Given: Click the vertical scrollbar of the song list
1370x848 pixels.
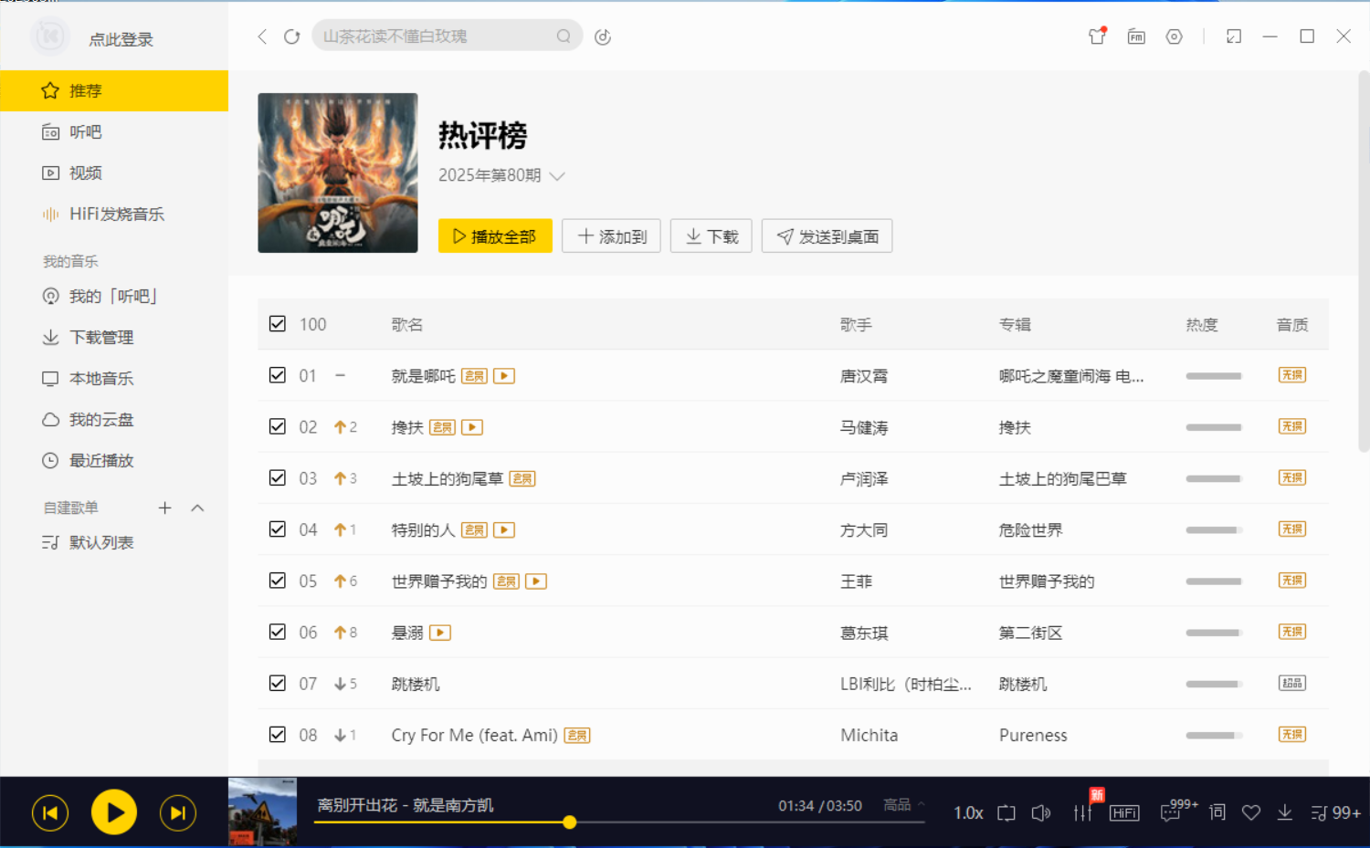Looking at the screenshot, I should (x=1364, y=260).
